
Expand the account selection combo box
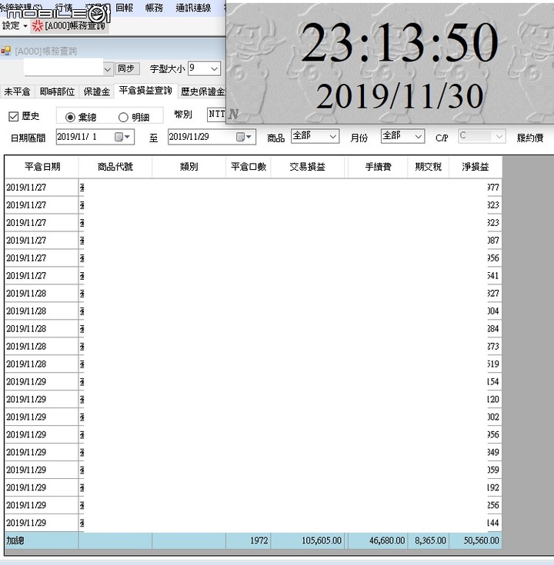coord(107,69)
